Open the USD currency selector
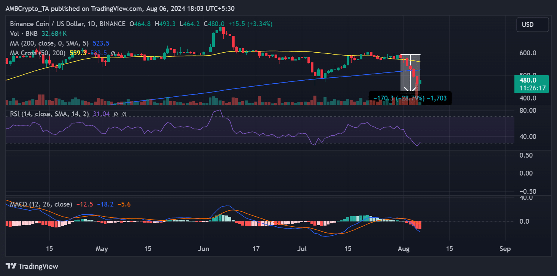 click(x=533, y=25)
